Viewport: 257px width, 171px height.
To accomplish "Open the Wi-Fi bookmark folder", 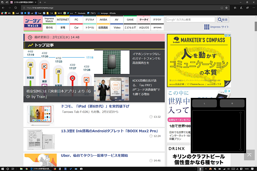I will pos(58,13).
